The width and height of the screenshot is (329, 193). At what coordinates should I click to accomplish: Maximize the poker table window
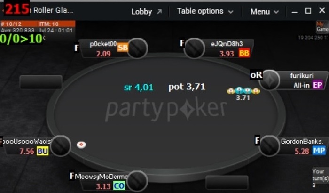tap(308, 10)
